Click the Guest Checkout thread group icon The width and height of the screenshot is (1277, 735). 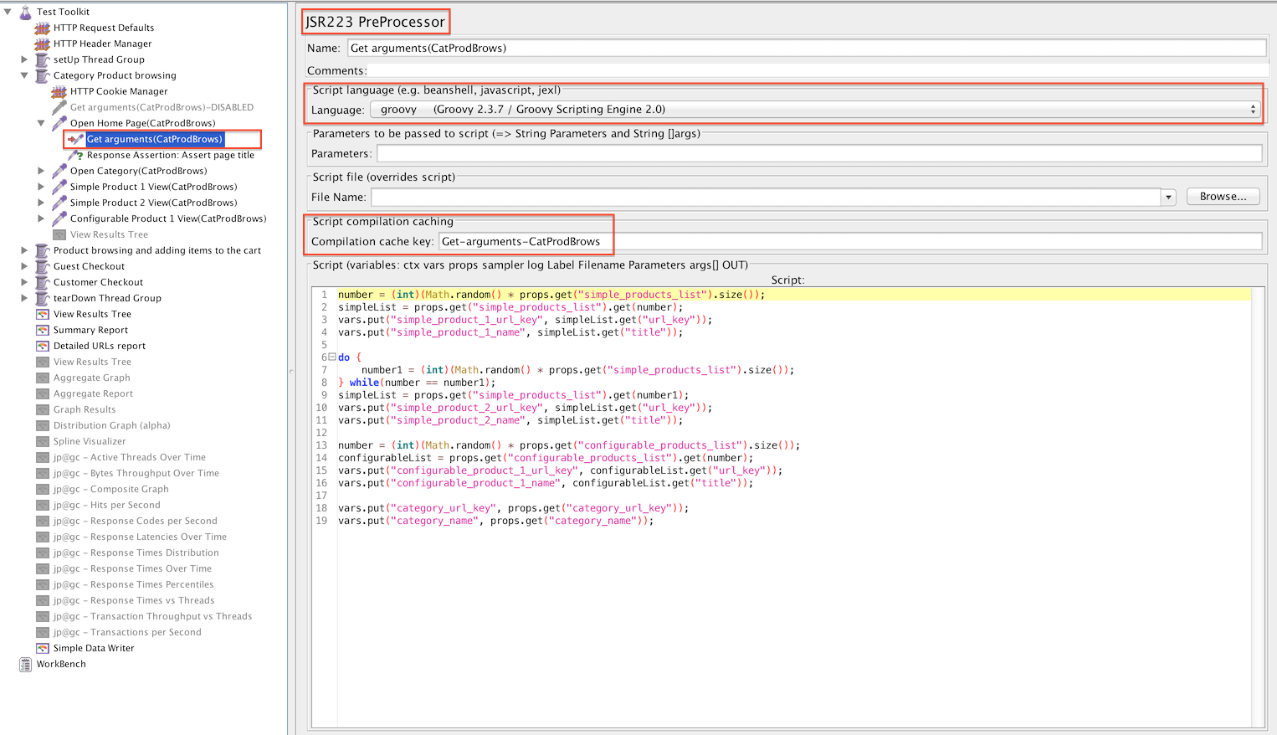pyautogui.click(x=43, y=266)
